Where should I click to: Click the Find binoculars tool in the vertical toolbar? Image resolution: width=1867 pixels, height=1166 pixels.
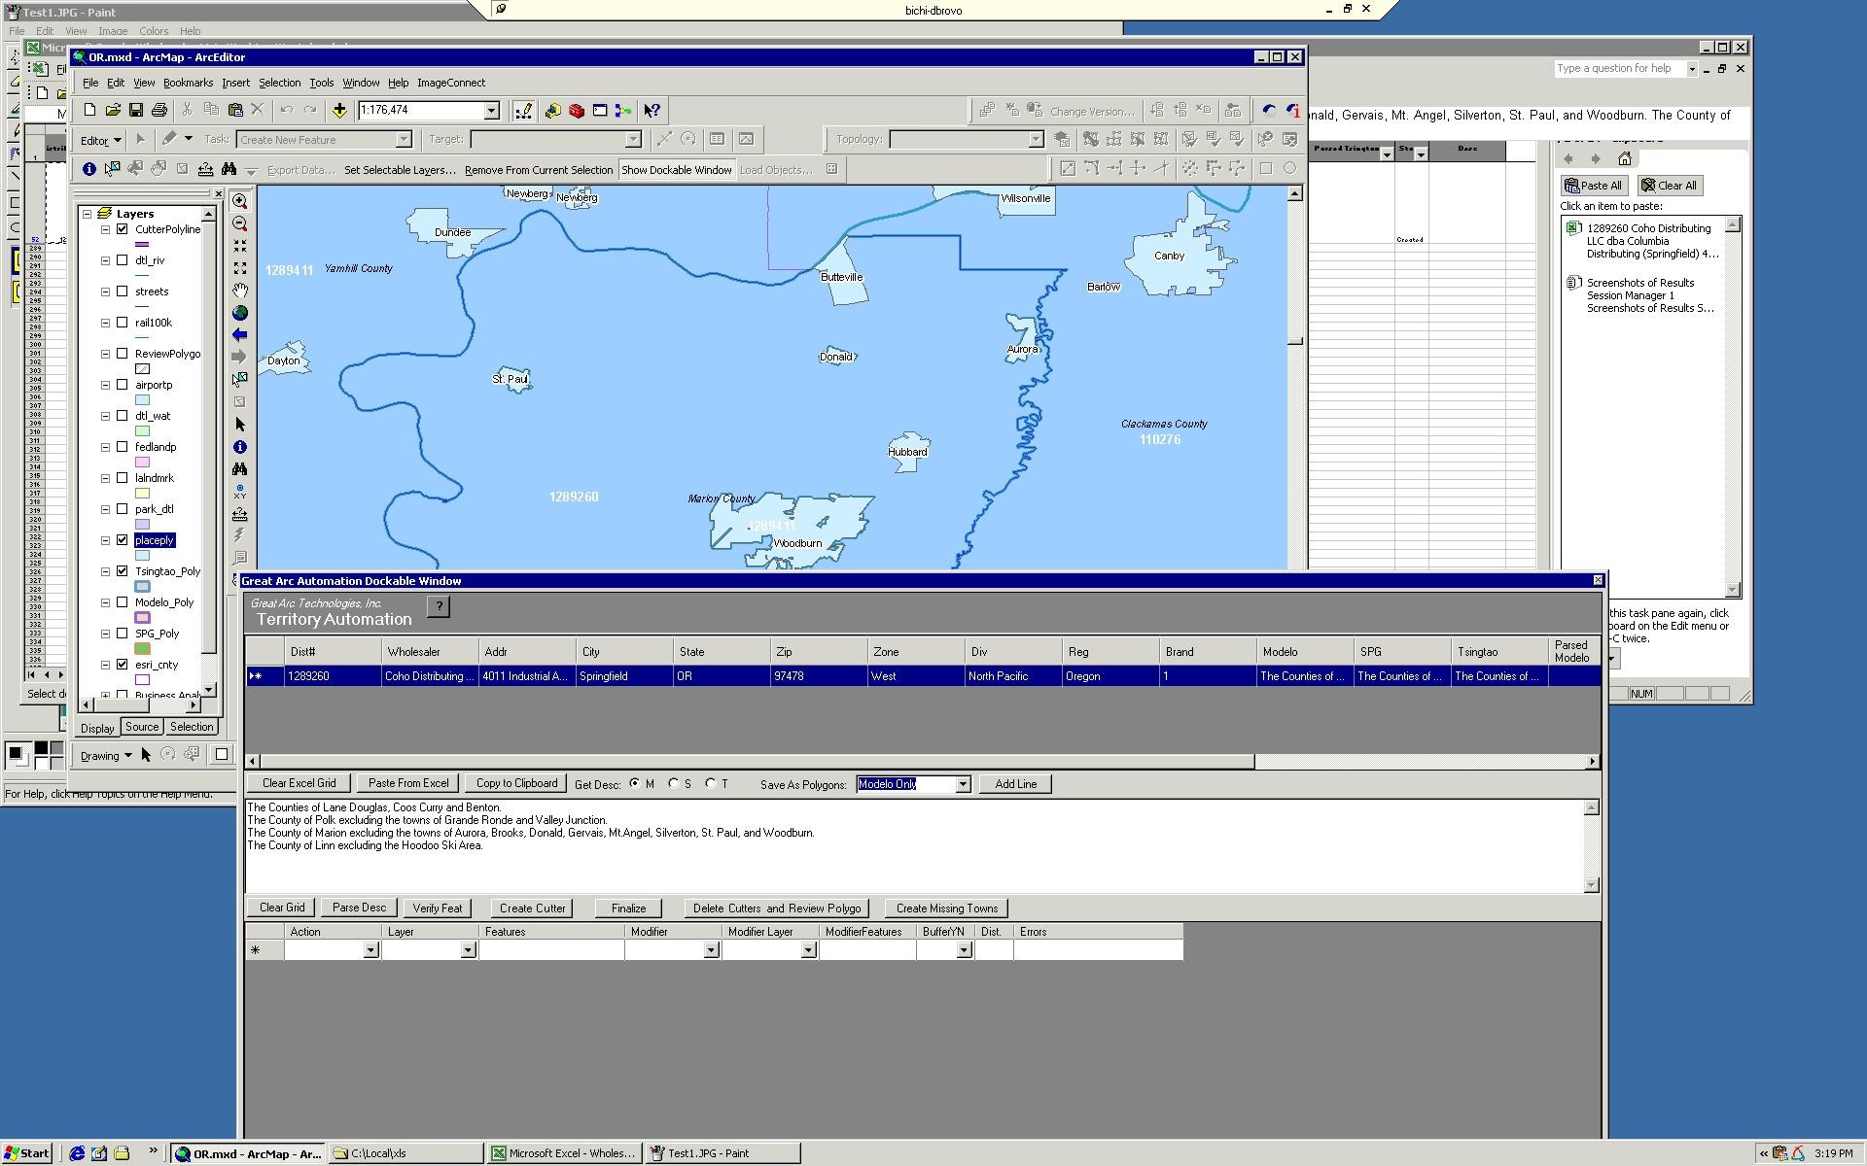pyautogui.click(x=240, y=469)
